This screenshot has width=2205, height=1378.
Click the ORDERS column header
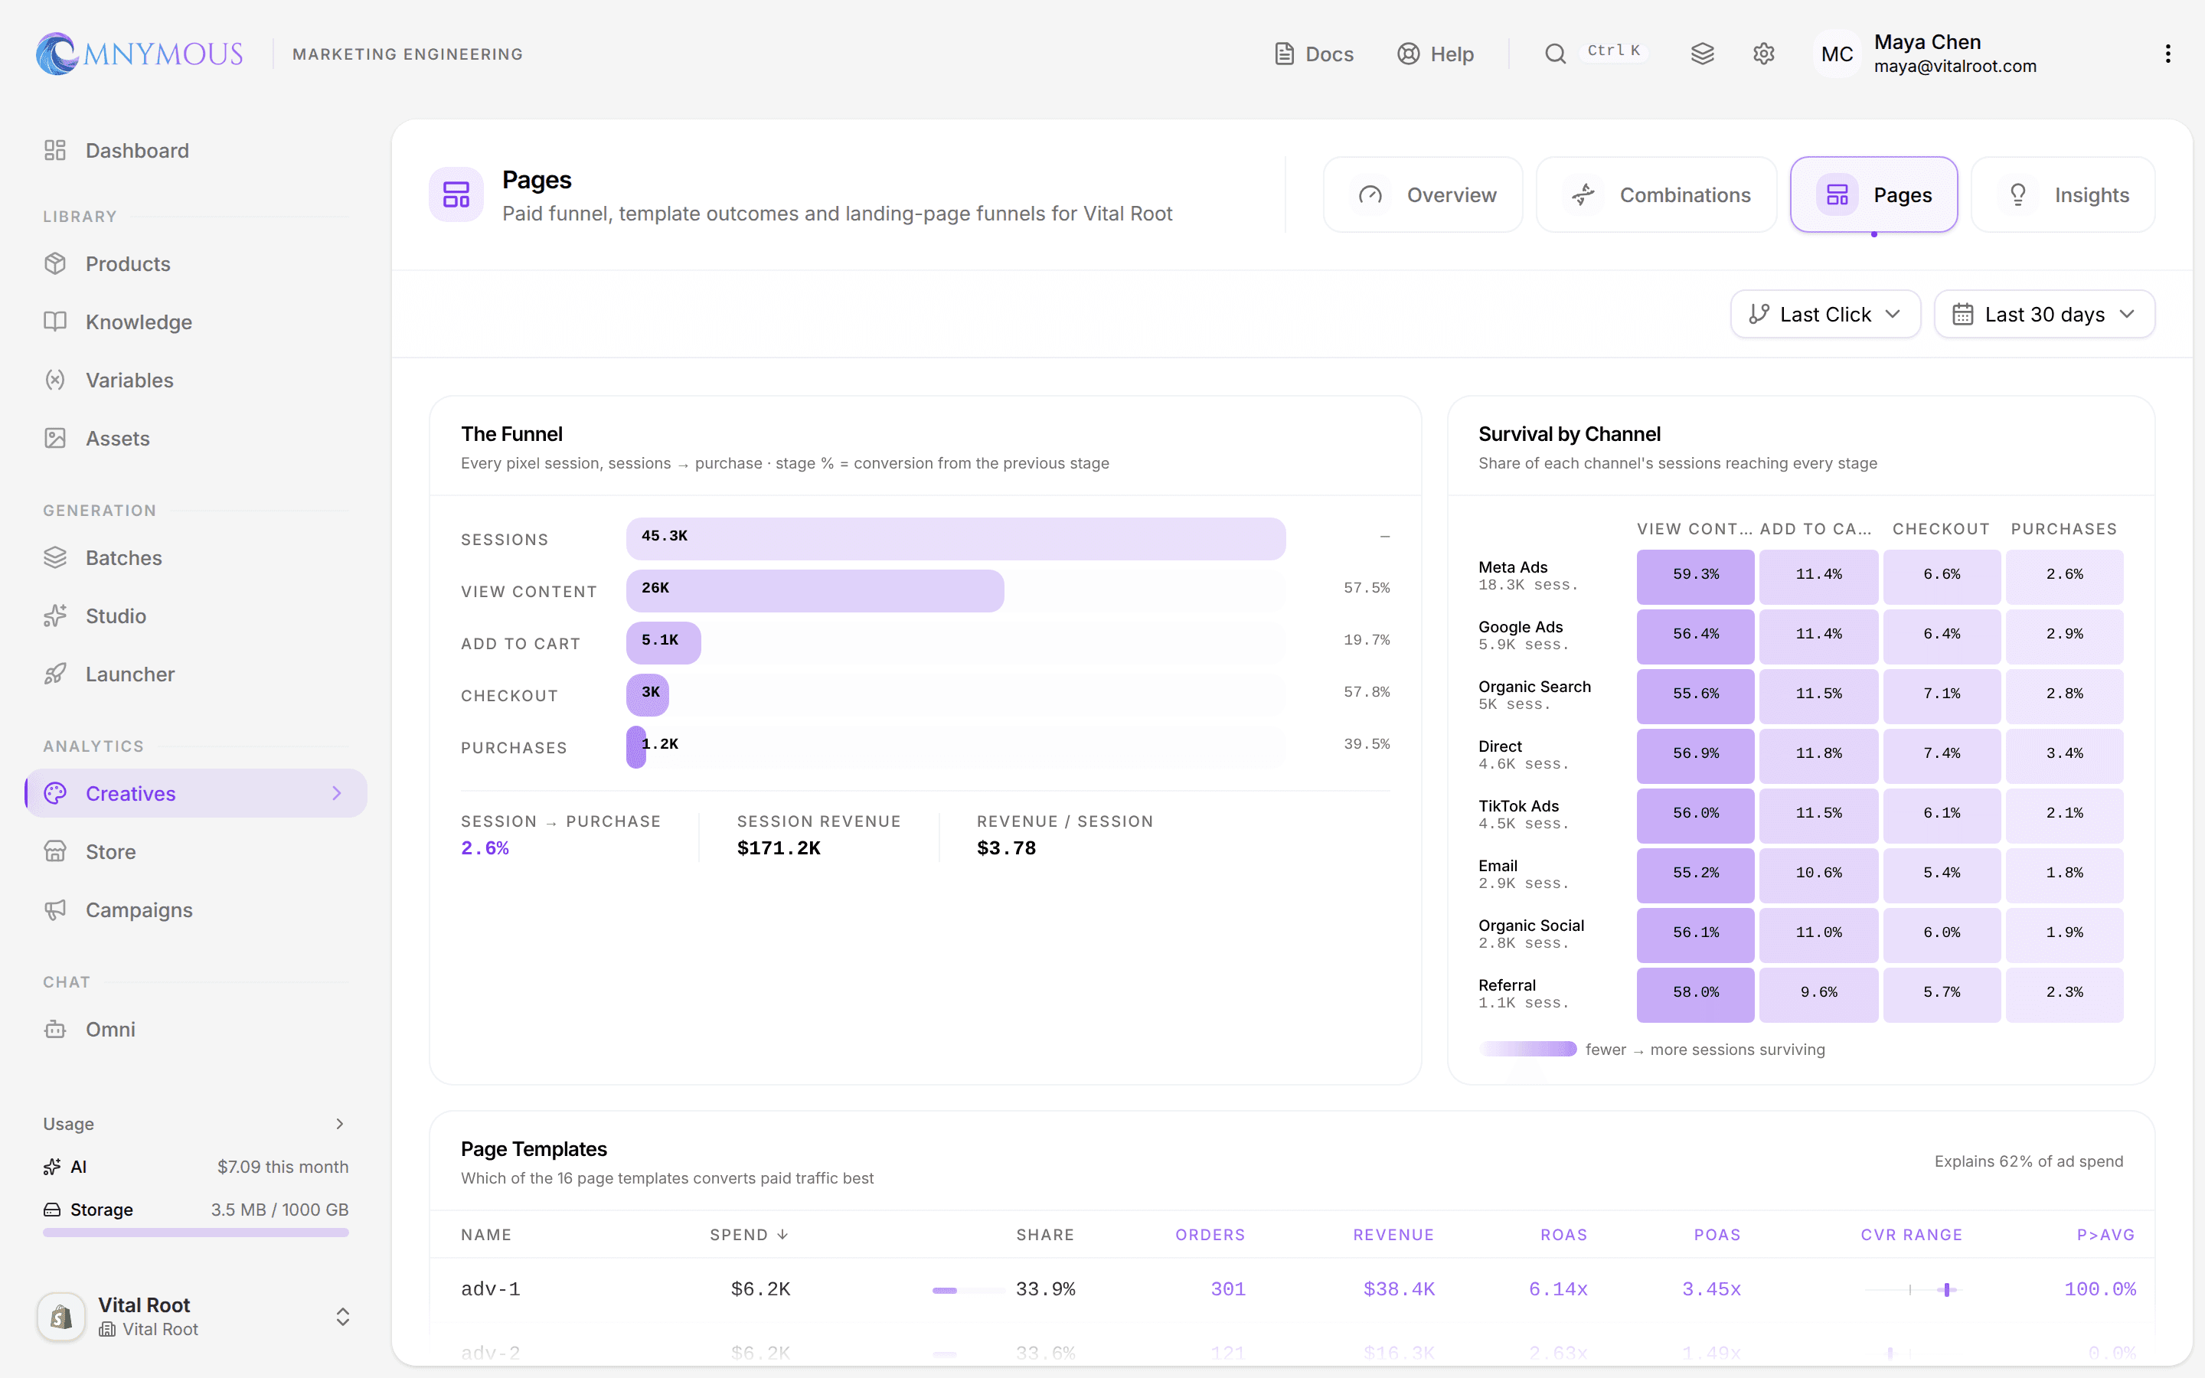pos(1210,1235)
